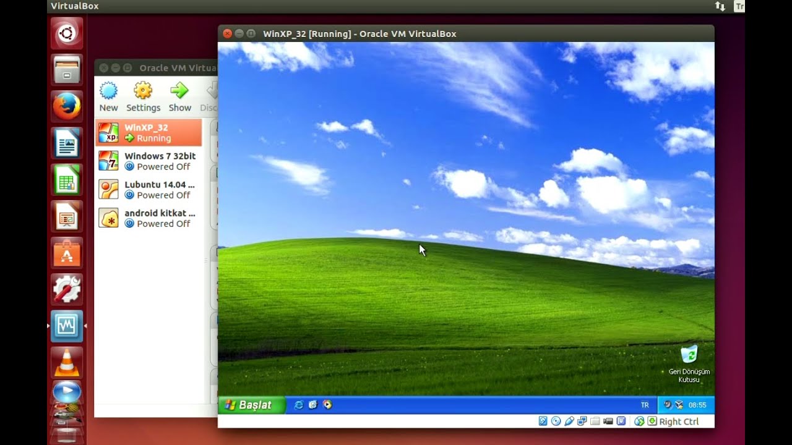Click the Tr keyboard layout indicator

[x=739, y=6]
